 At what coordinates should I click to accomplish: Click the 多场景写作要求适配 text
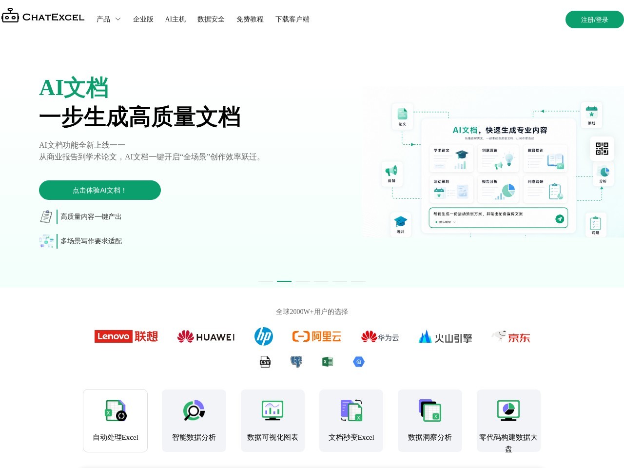91,241
